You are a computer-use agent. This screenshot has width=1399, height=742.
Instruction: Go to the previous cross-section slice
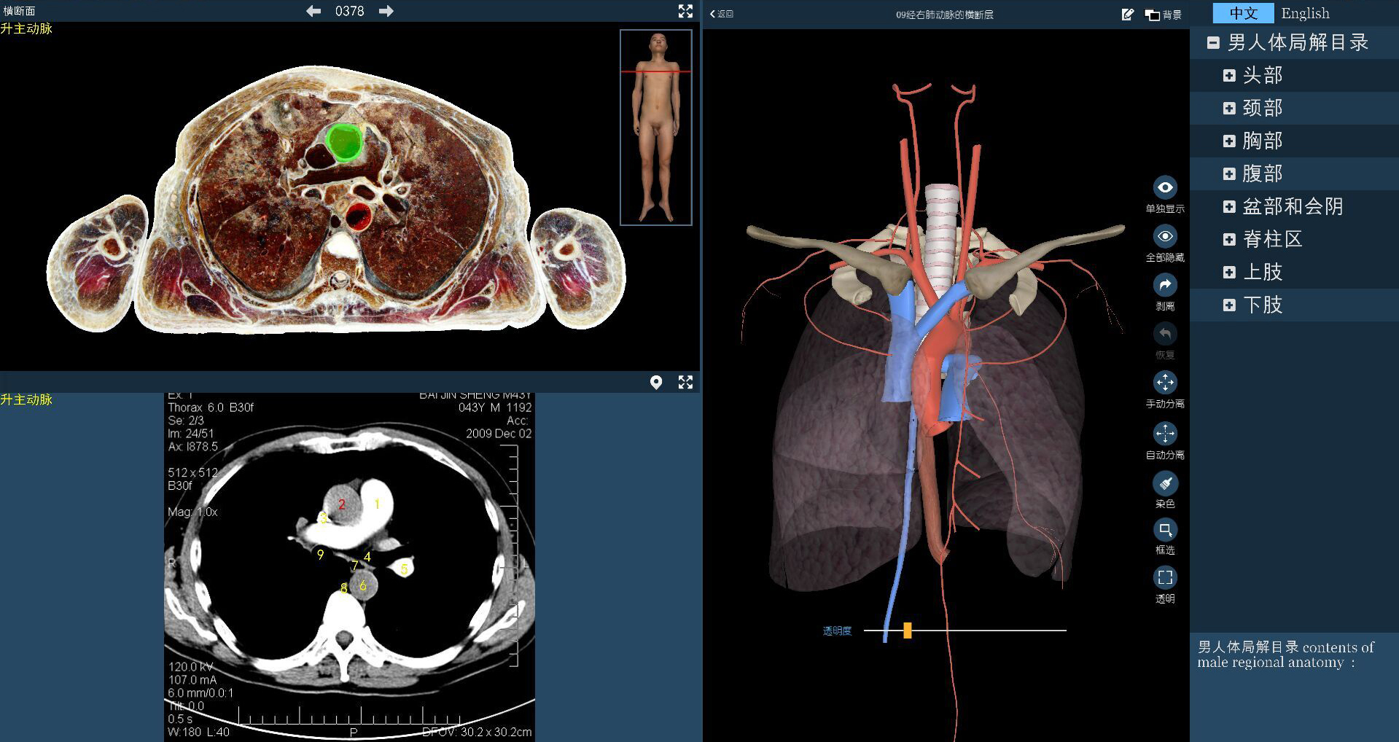click(313, 11)
